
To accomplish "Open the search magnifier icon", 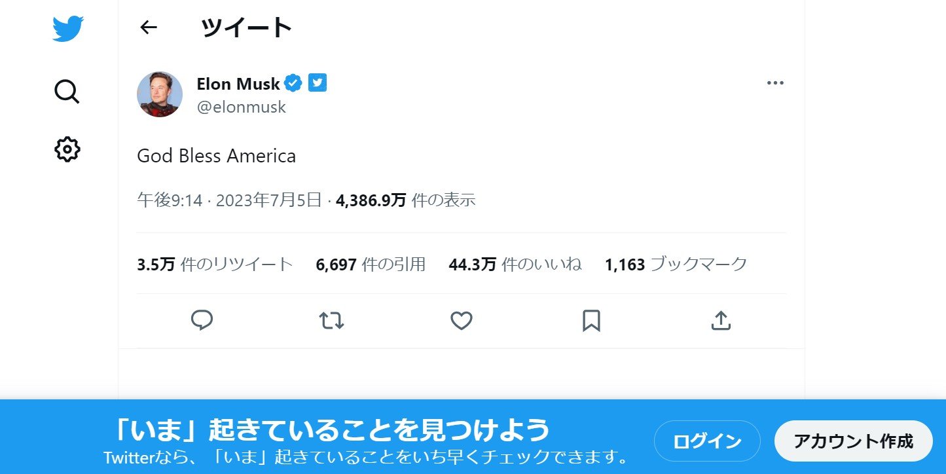I will pos(67,92).
